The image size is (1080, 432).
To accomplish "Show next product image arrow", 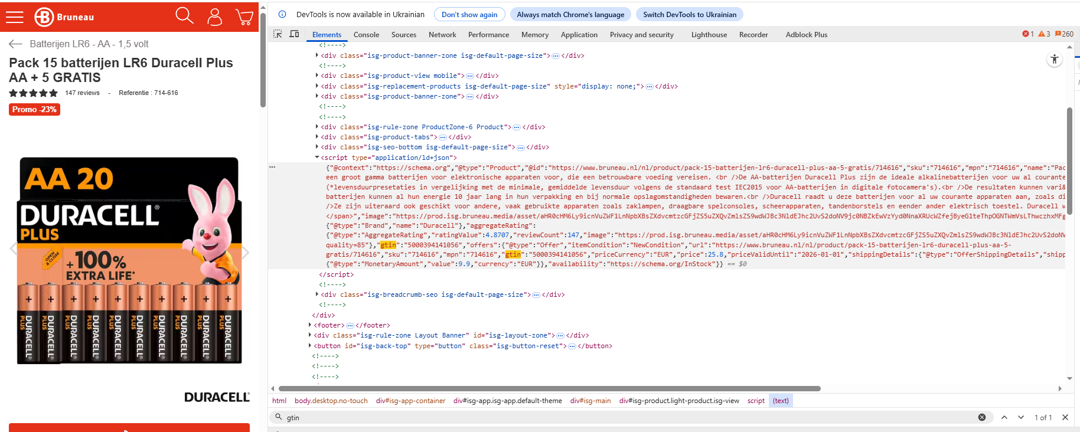I will (246, 253).
